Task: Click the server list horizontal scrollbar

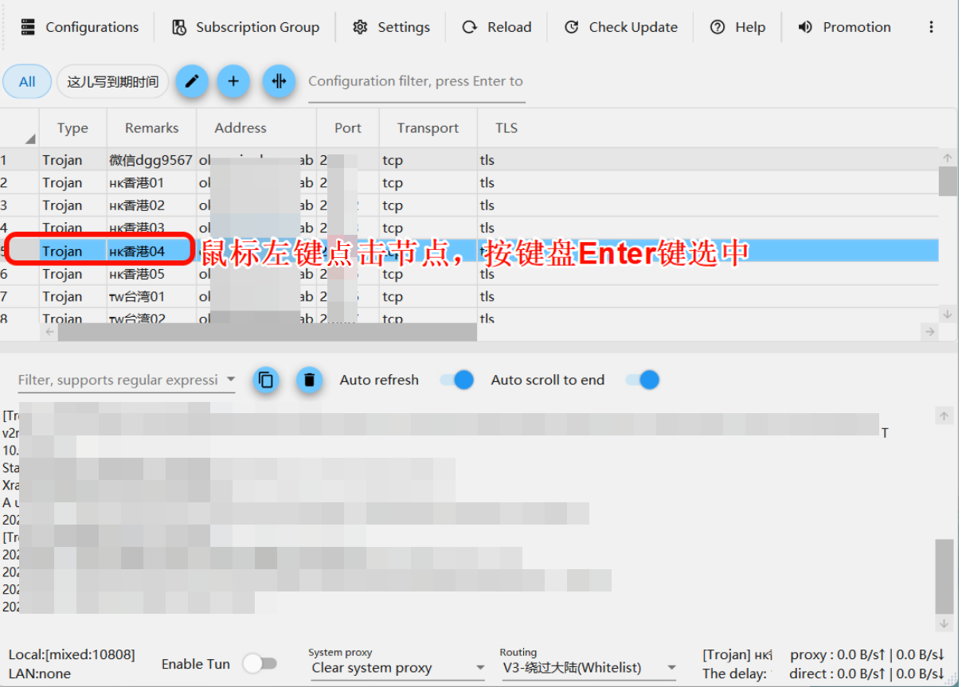Action: click(x=267, y=332)
